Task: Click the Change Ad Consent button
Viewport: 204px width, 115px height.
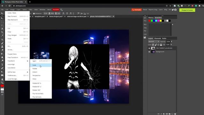Action: tap(187, 10)
